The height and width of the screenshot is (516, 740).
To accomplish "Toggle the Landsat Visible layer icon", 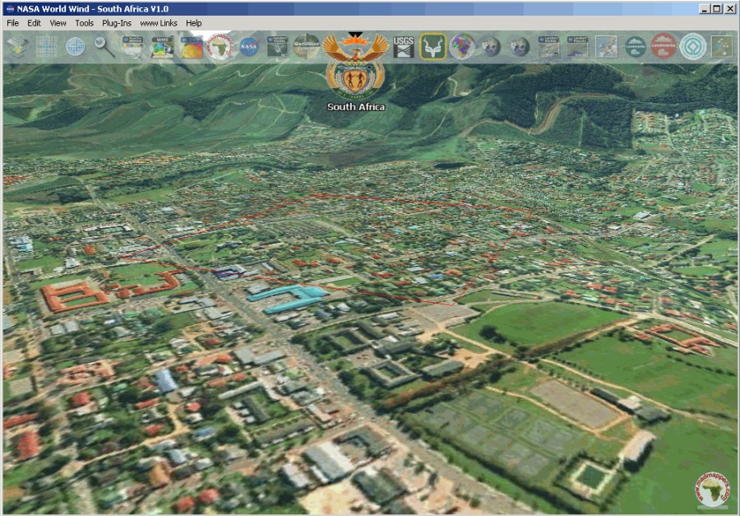I will (x=547, y=47).
